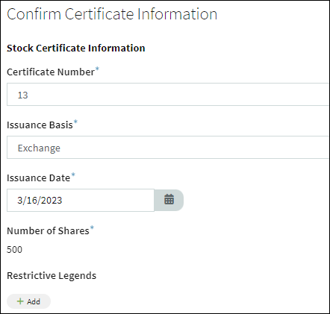330x314 pixels.
Task: Click the Add restrictive legend button
Action: (x=28, y=301)
